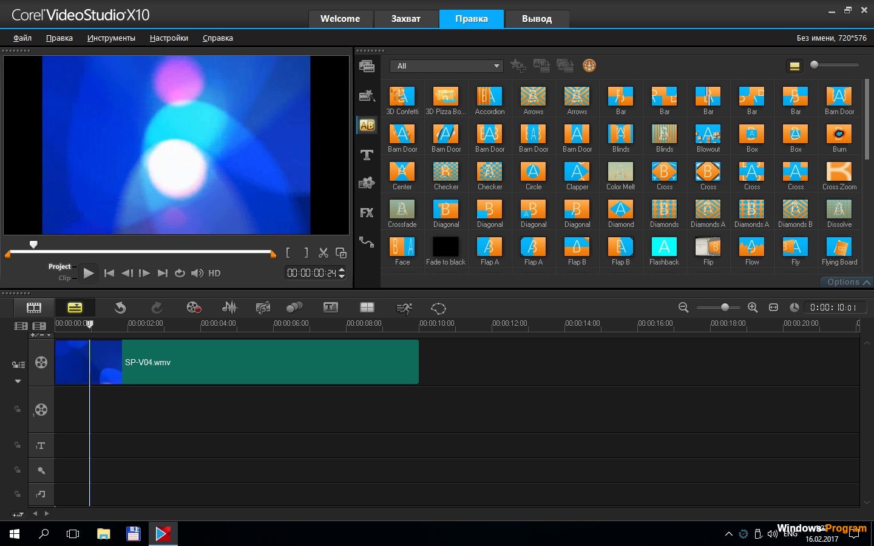The image size is (874, 546).
Task: Select the Title tool in the library sidebar
Action: (367, 155)
